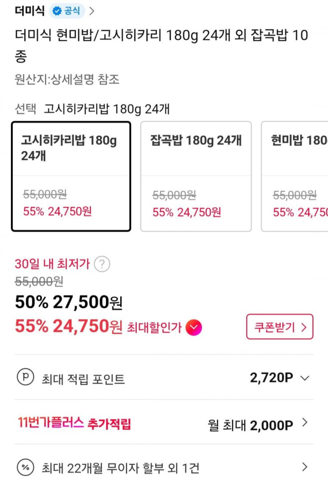Expand the 2,720P points chevron
This screenshot has height=485, width=328.
click(304, 378)
